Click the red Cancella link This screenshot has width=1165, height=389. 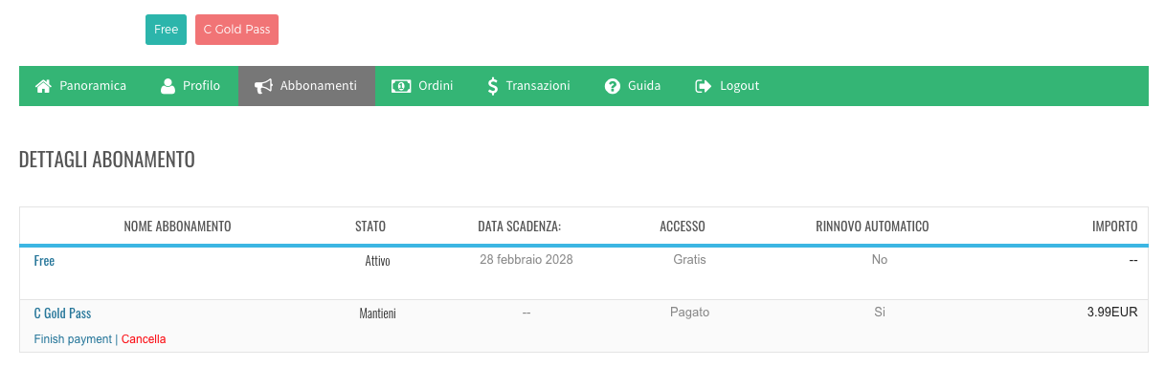tap(144, 339)
